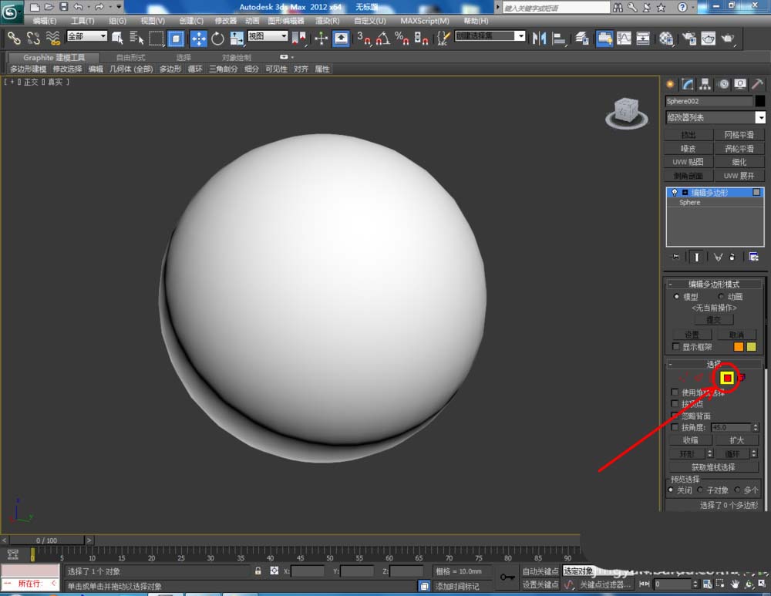Open the Hierarchy panel tab icon
This screenshot has width=771, height=596.
[x=705, y=84]
